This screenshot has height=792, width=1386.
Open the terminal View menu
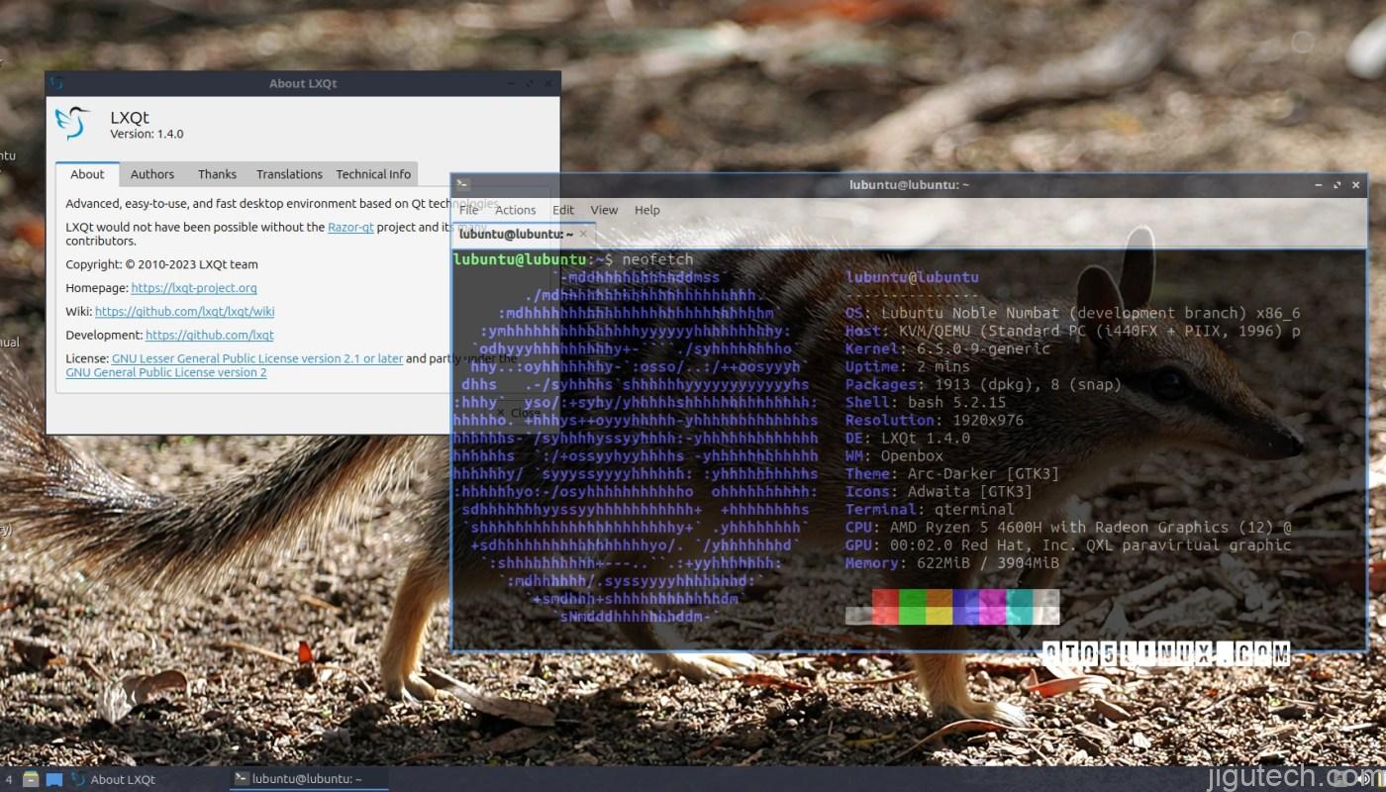pyautogui.click(x=604, y=210)
